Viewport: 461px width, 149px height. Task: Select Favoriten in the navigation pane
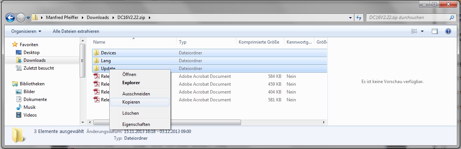click(x=29, y=44)
